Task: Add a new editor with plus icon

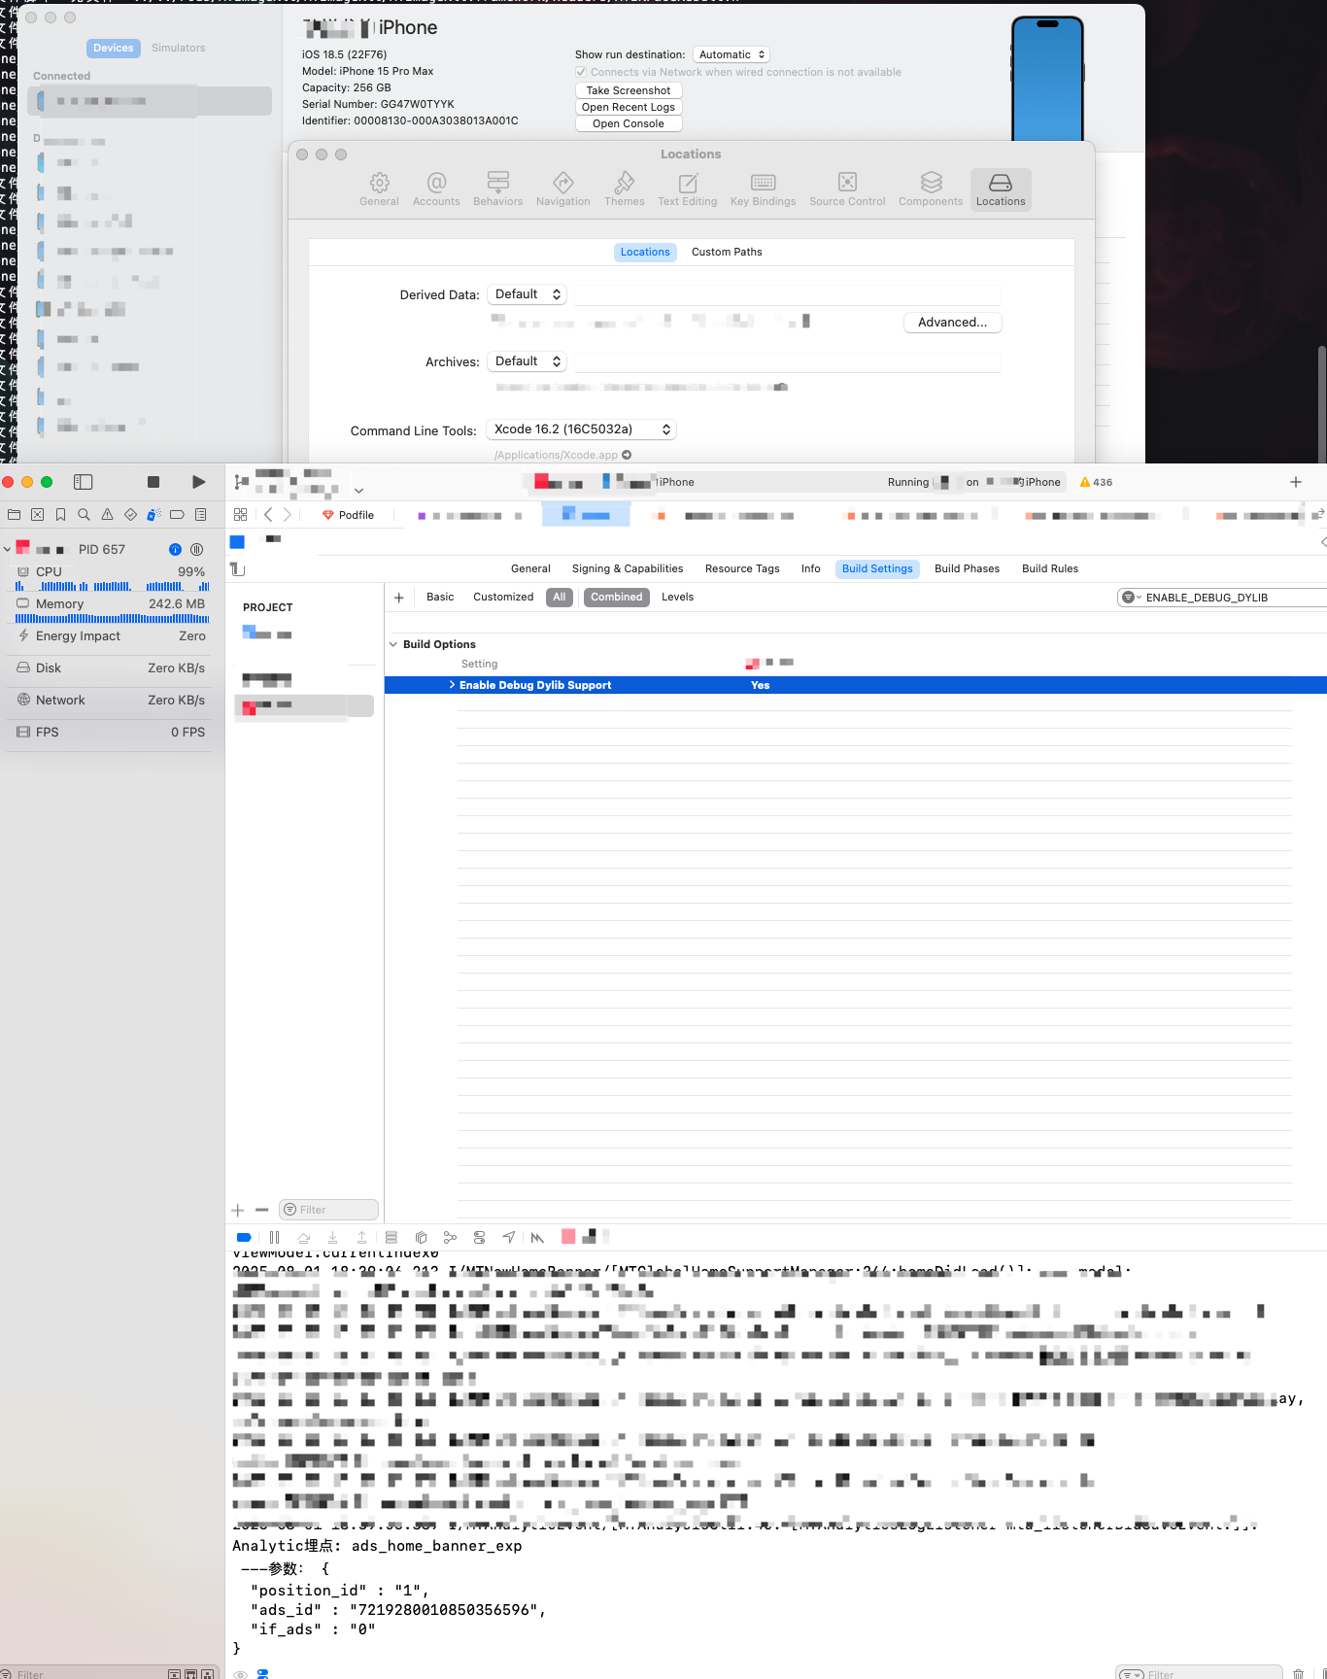Action: tap(1295, 482)
